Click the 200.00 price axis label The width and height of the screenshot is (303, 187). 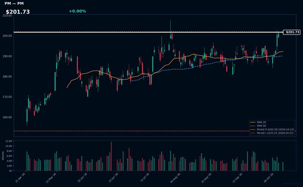(7, 36)
